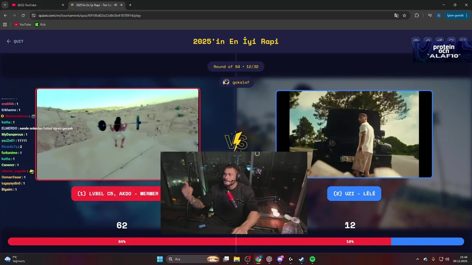
Task: Open ChatGPT app on taskbar
Action: click(x=269, y=259)
